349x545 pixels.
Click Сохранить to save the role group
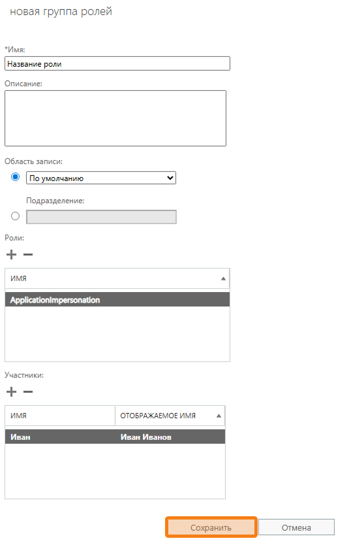coord(211,527)
